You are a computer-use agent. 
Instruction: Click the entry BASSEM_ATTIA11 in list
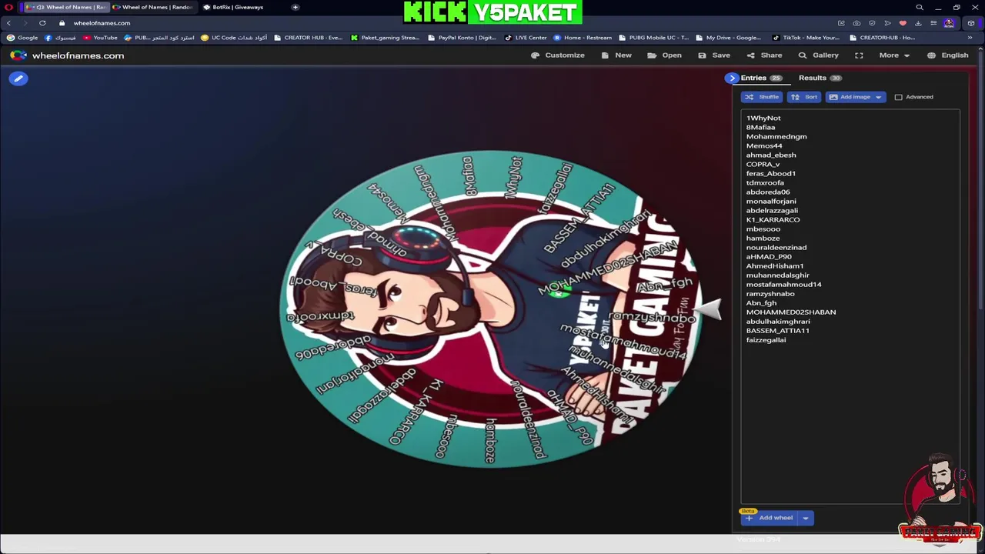pos(777,330)
